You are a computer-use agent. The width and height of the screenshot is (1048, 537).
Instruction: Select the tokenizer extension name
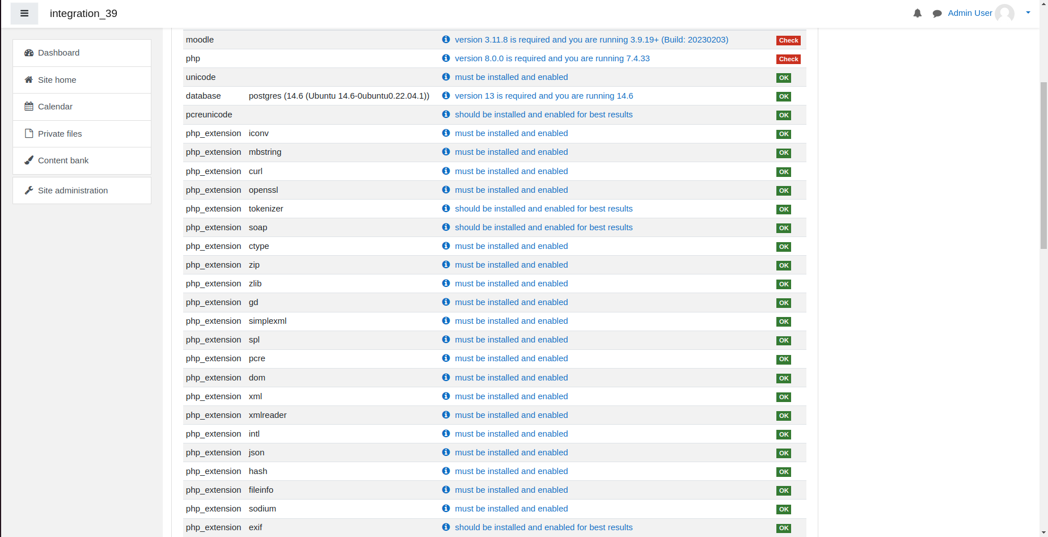266,209
